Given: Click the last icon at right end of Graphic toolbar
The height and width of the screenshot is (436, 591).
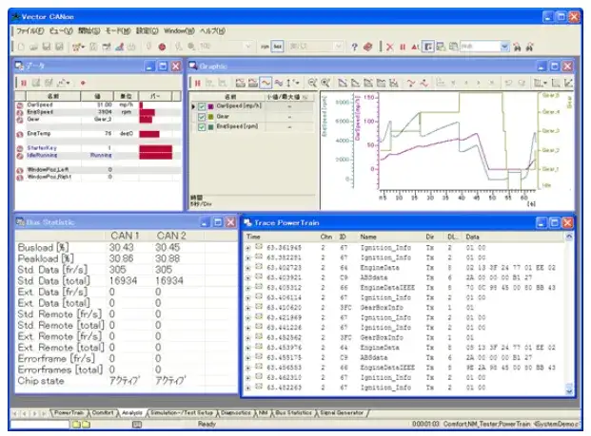Looking at the screenshot, I should point(569,83).
